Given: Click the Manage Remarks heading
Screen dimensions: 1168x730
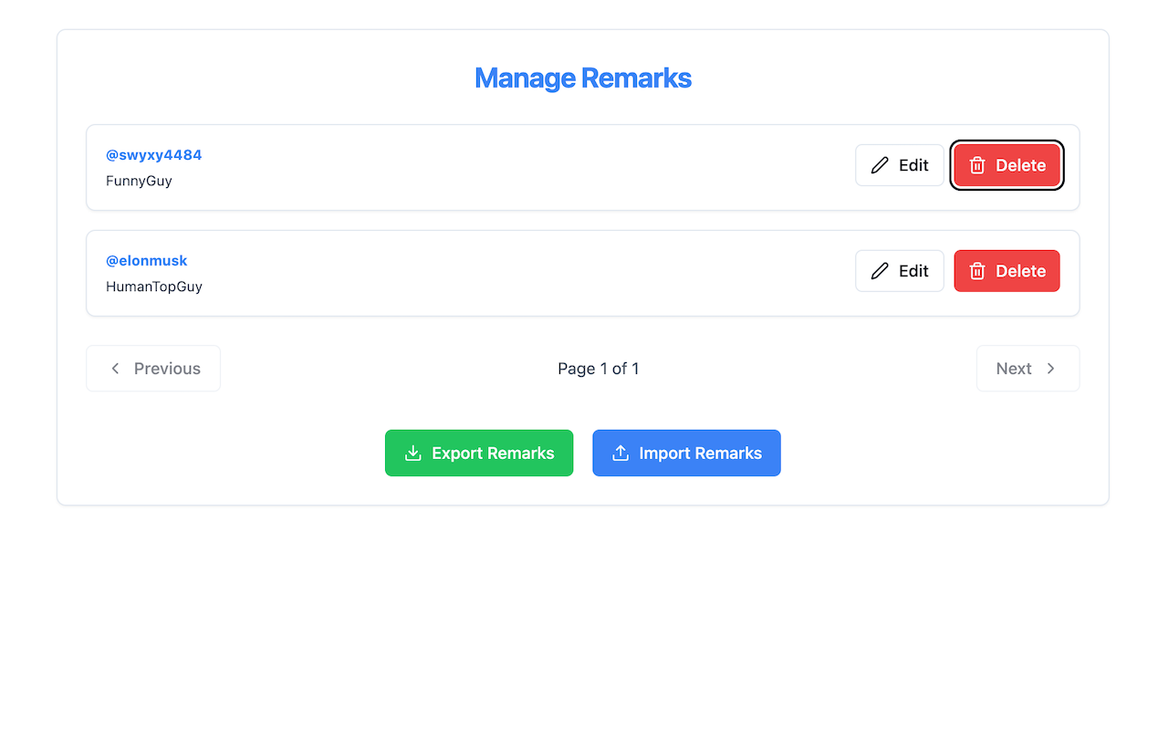Looking at the screenshot, I should click(x=583, y=78).
